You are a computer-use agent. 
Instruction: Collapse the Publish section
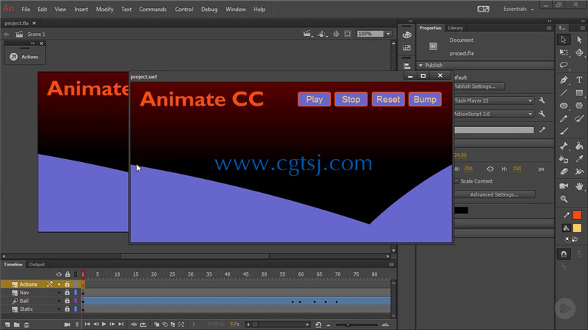point(420,65)
